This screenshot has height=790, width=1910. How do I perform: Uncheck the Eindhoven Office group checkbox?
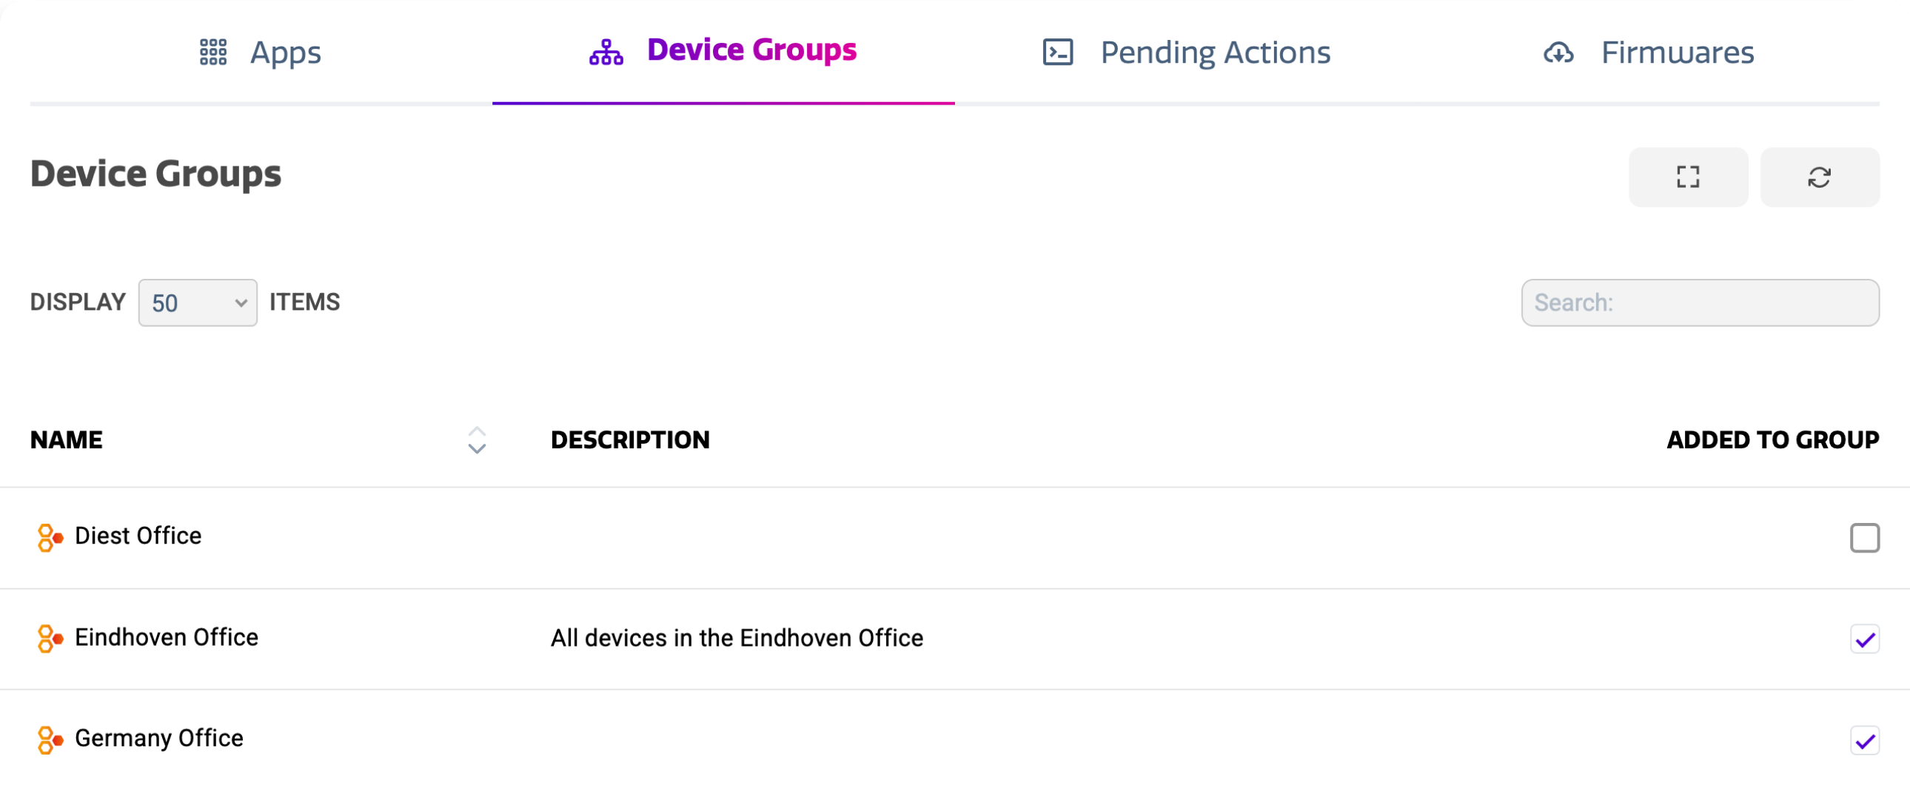point(1864,639)
